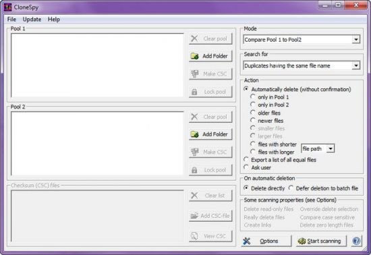
Task: Click the Override delete selection property
Action: [x=329, y=209]
